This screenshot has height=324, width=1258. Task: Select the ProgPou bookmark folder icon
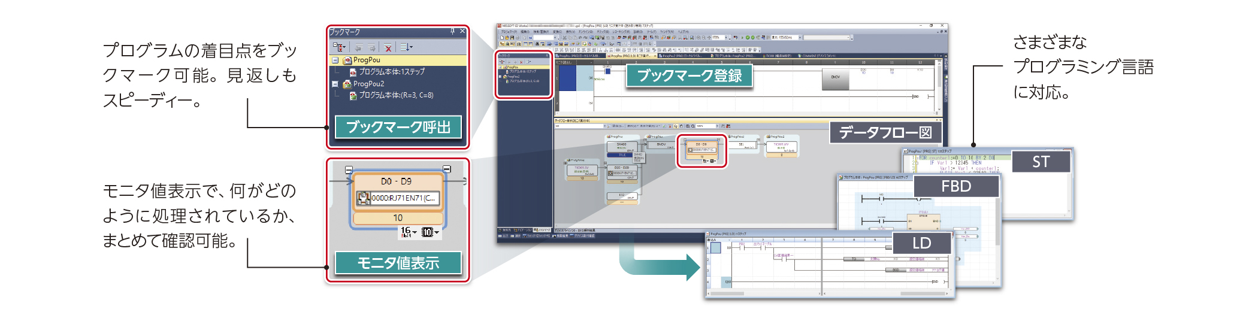(x=347, y=60)
